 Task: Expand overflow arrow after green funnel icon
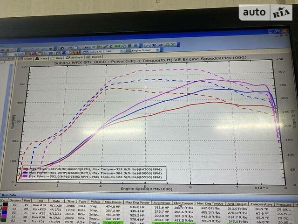click(178, 44)
